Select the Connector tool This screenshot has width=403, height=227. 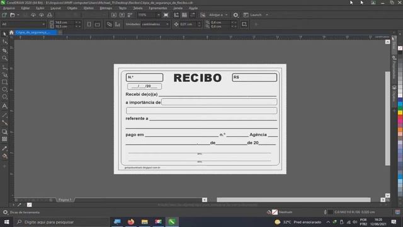[4, 123]
